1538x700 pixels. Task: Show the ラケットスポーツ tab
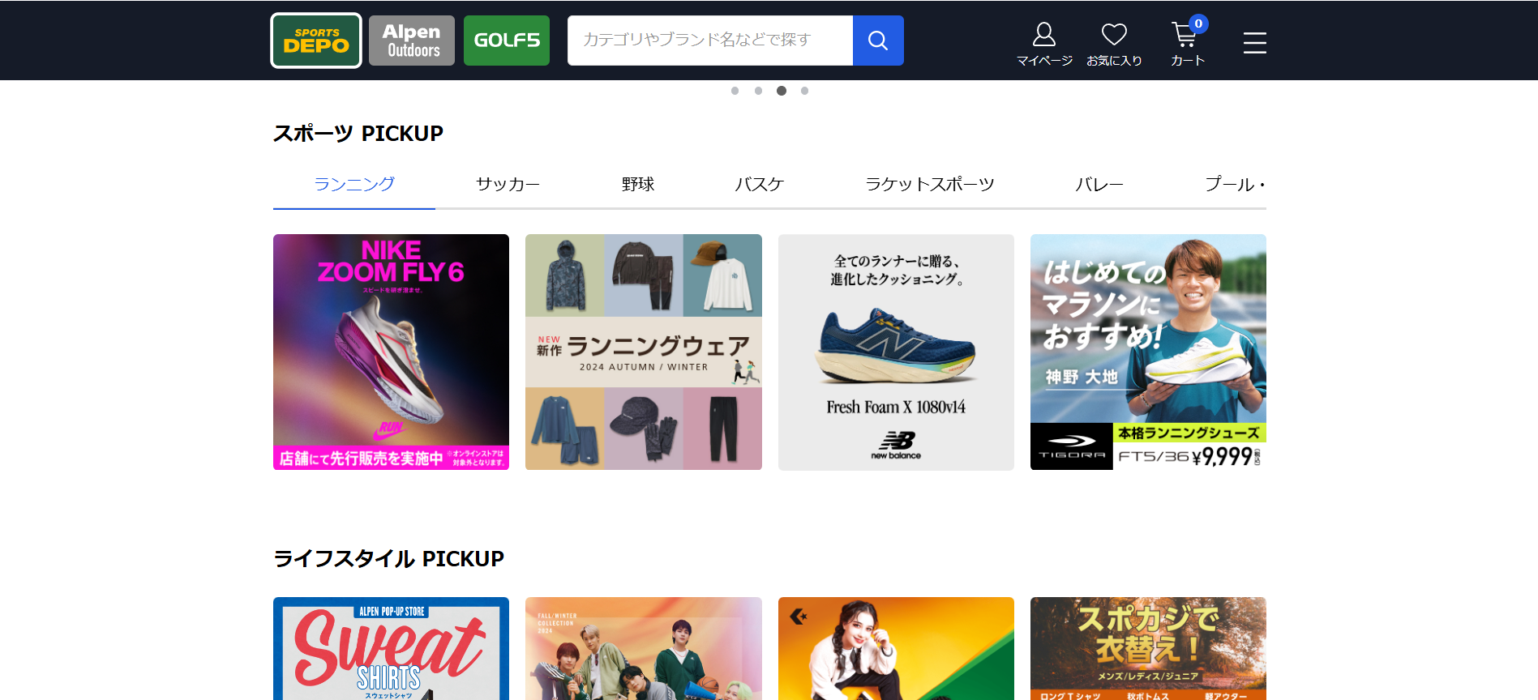pos(929,185)
